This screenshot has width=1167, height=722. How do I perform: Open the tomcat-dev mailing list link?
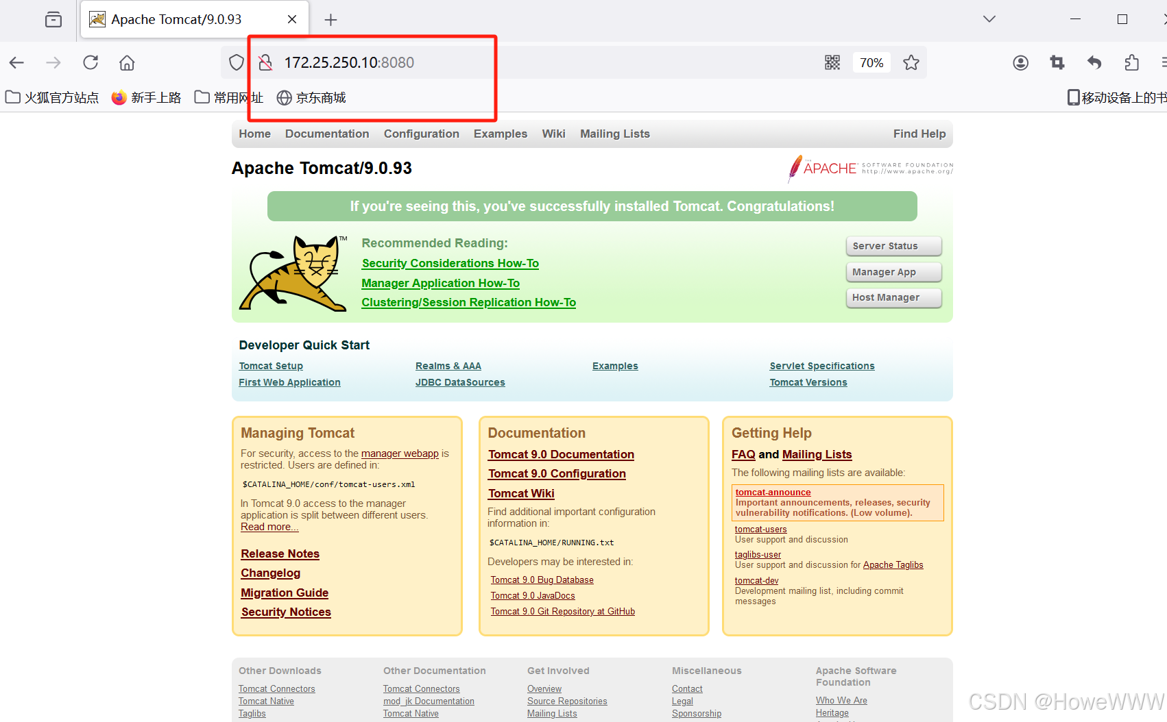pos(756,580)
